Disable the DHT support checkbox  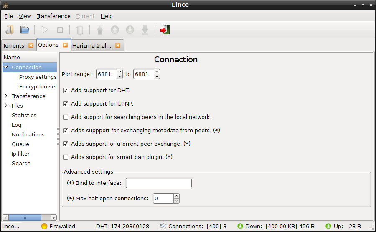66,91
